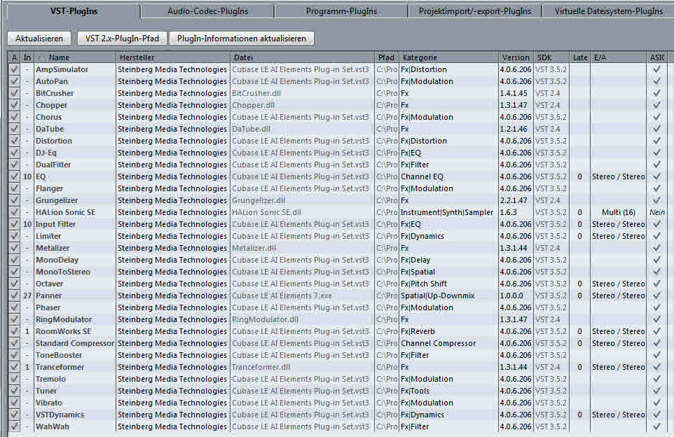Click the Chopper.dll file entry

253,105
